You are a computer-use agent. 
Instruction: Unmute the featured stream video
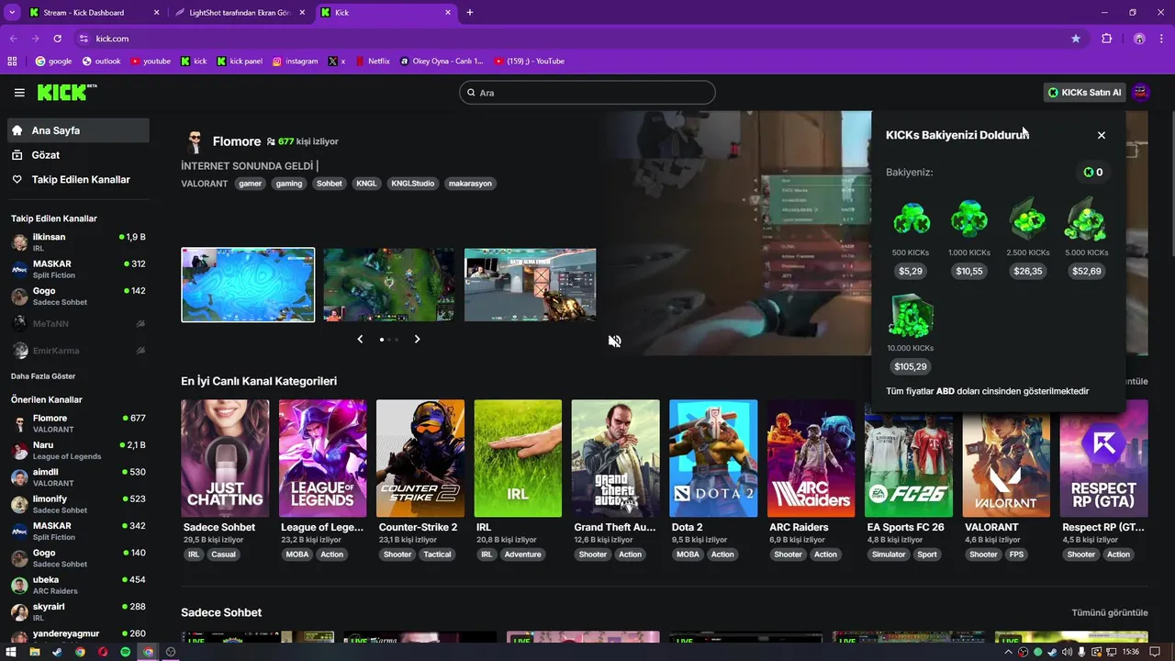[615, 341]
